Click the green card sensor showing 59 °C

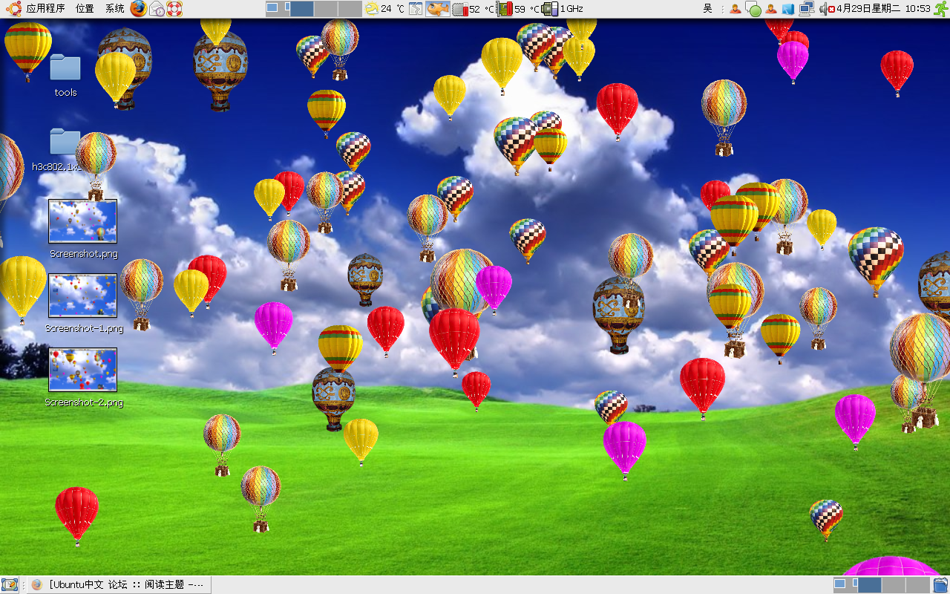tap(505, 9)
